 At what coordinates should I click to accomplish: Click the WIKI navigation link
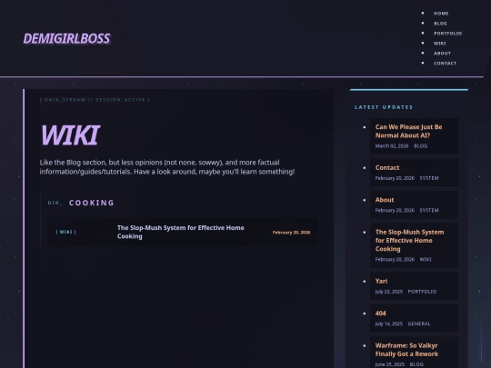(440, 44)
